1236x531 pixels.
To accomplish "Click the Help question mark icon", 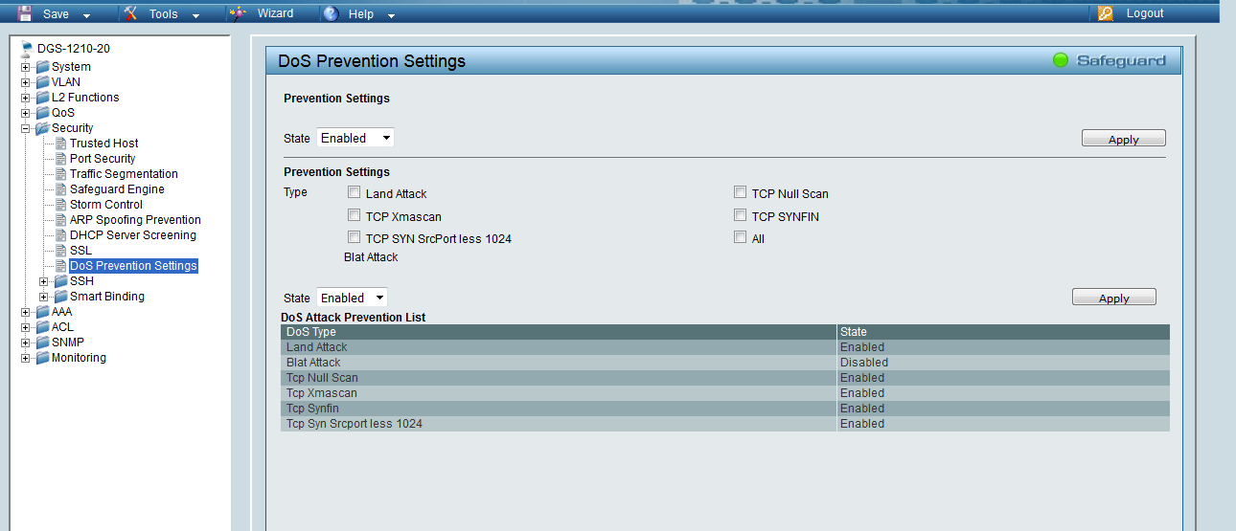I will coord(331,13).
